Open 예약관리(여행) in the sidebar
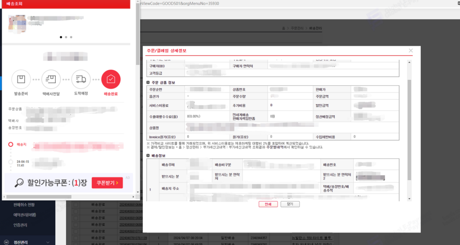Viewport: 460px width, 245px height. pos(25,215)
